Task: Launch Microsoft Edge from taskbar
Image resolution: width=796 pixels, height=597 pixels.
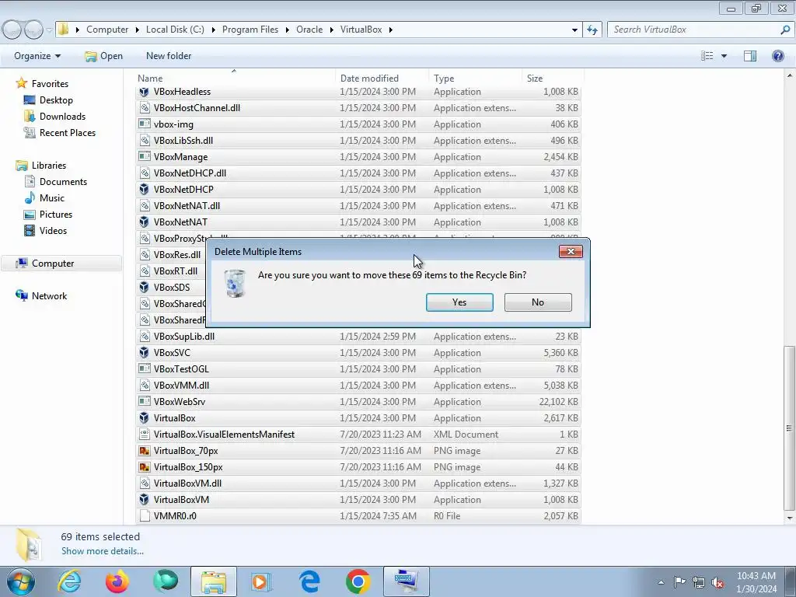Action: coord(309,581)
